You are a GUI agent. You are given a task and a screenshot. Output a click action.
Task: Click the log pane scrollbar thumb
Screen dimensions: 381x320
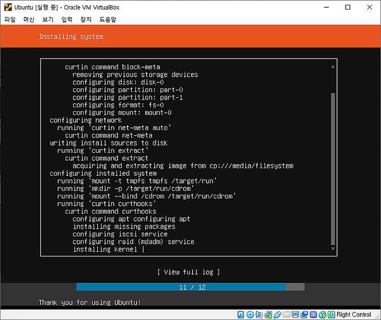pos(333,169)
